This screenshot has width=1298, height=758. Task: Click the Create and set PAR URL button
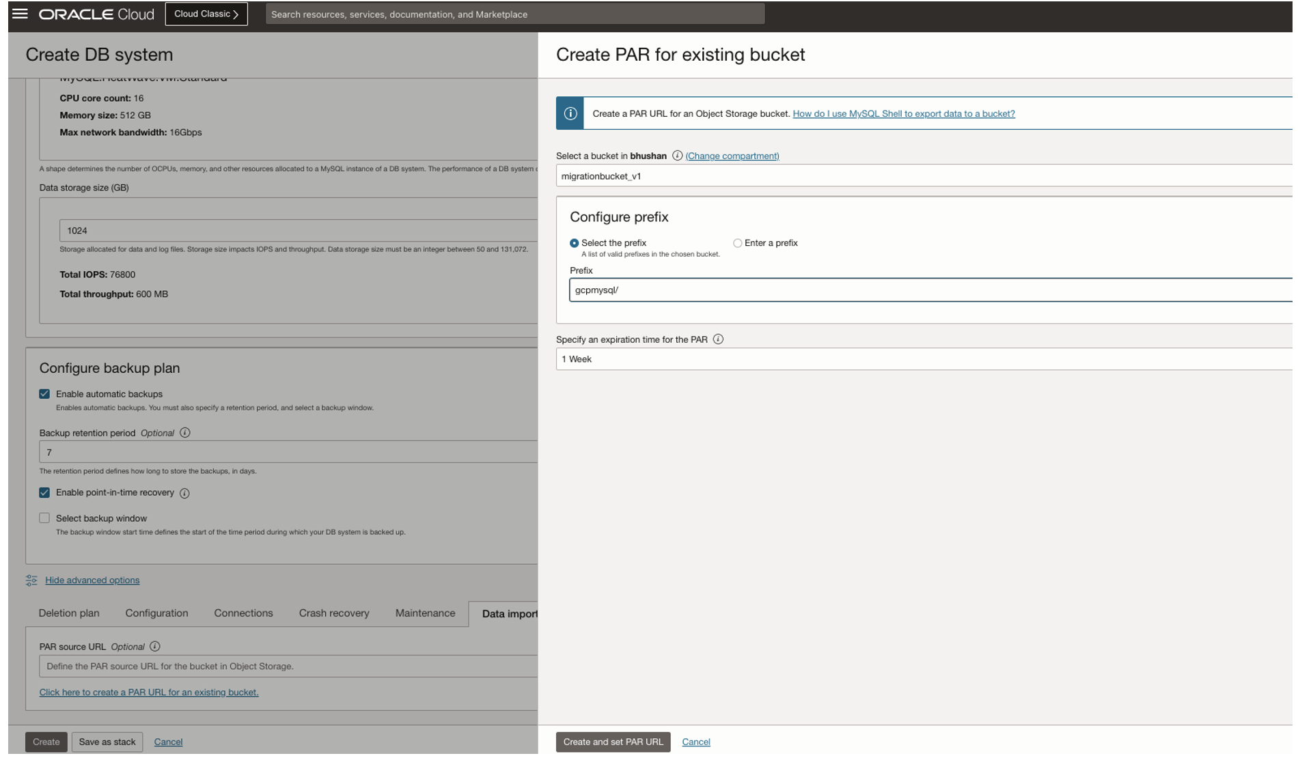tap(613, 742)
